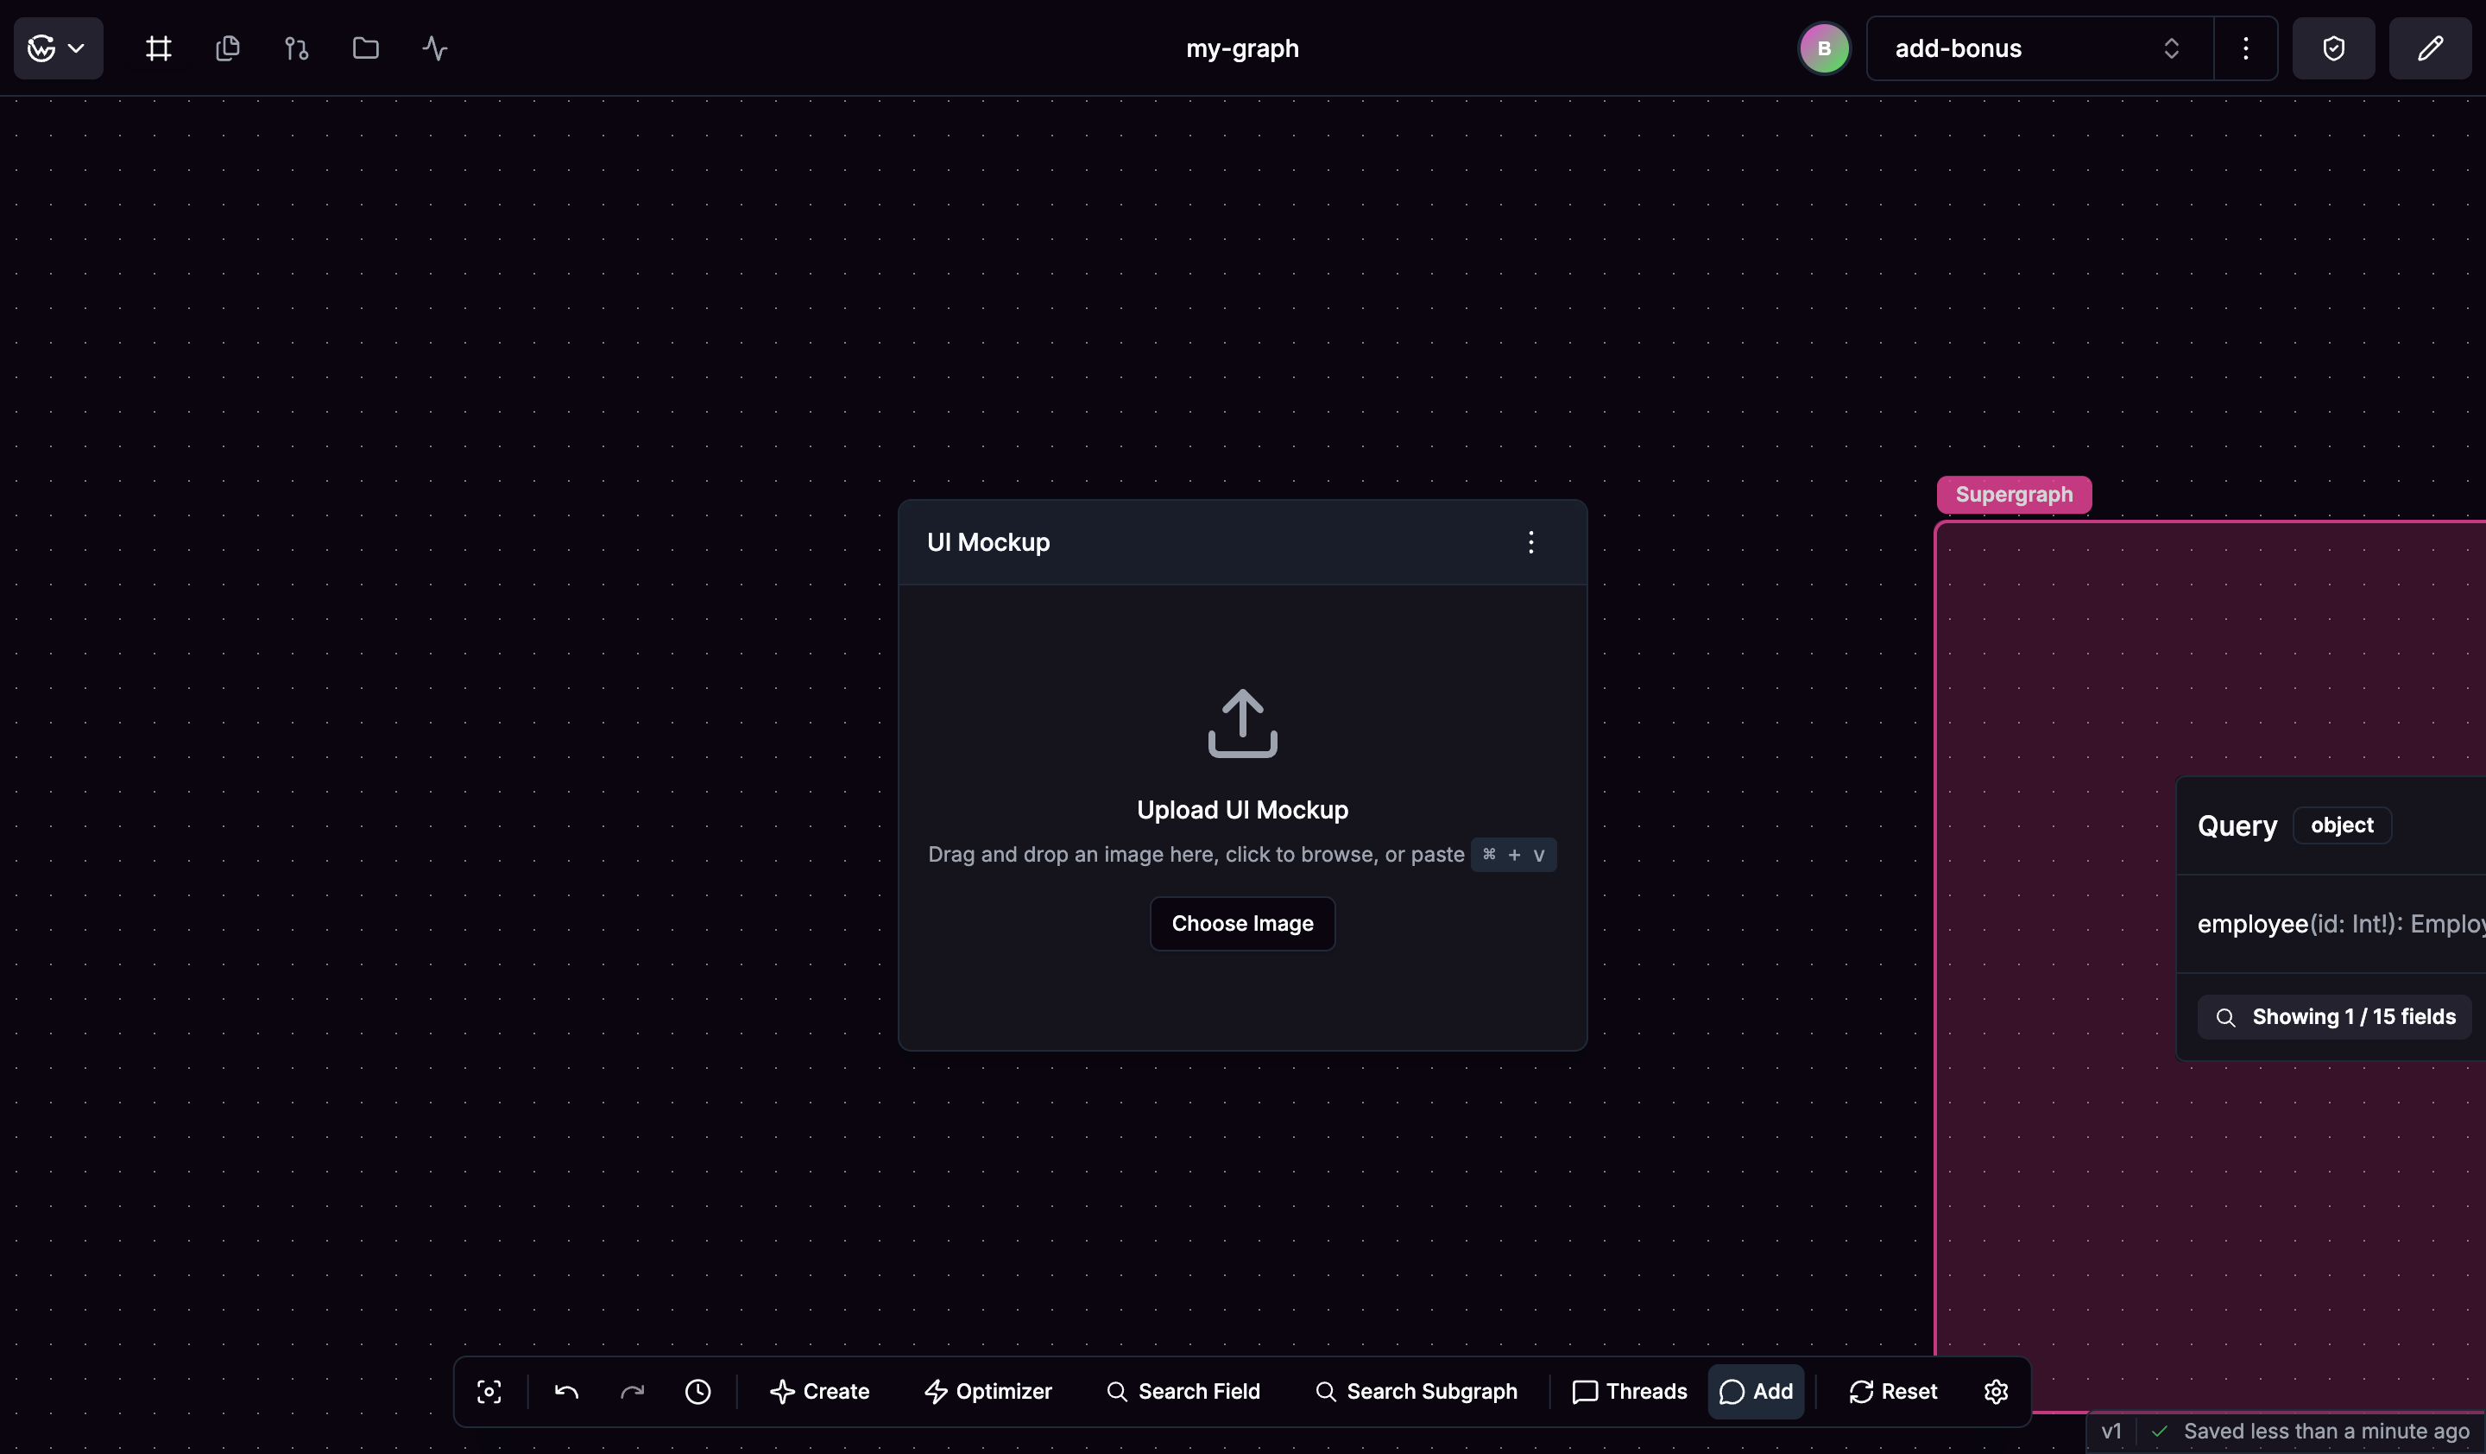Click Reset in the bottom toolbar

[x=1892, y=1391]
